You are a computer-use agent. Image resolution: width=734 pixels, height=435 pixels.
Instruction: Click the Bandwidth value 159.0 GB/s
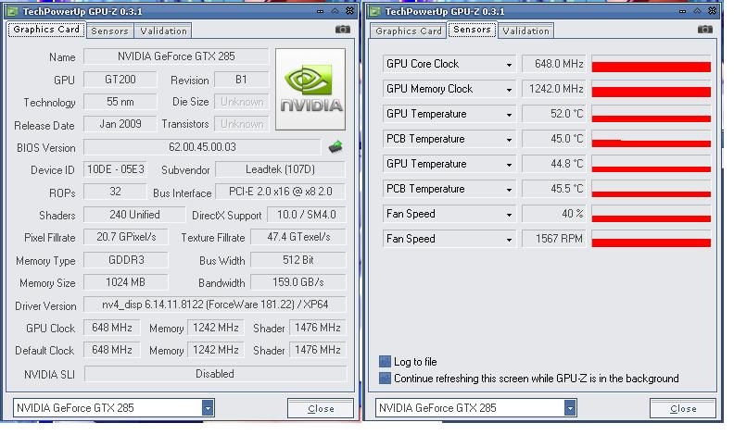298,282
